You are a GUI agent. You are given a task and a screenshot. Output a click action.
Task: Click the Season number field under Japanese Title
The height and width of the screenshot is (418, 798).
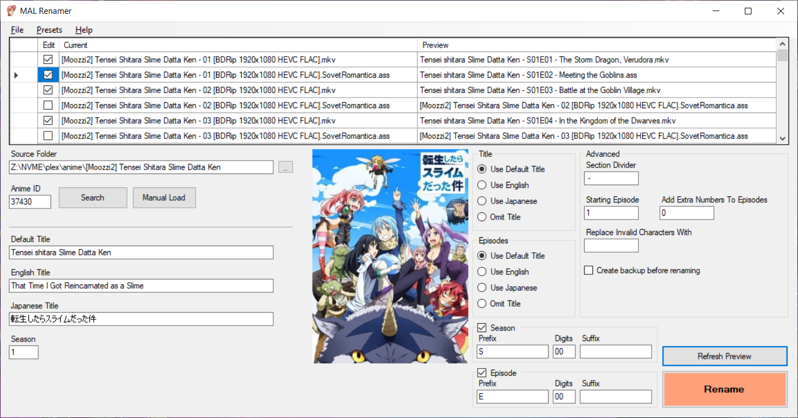24,352
